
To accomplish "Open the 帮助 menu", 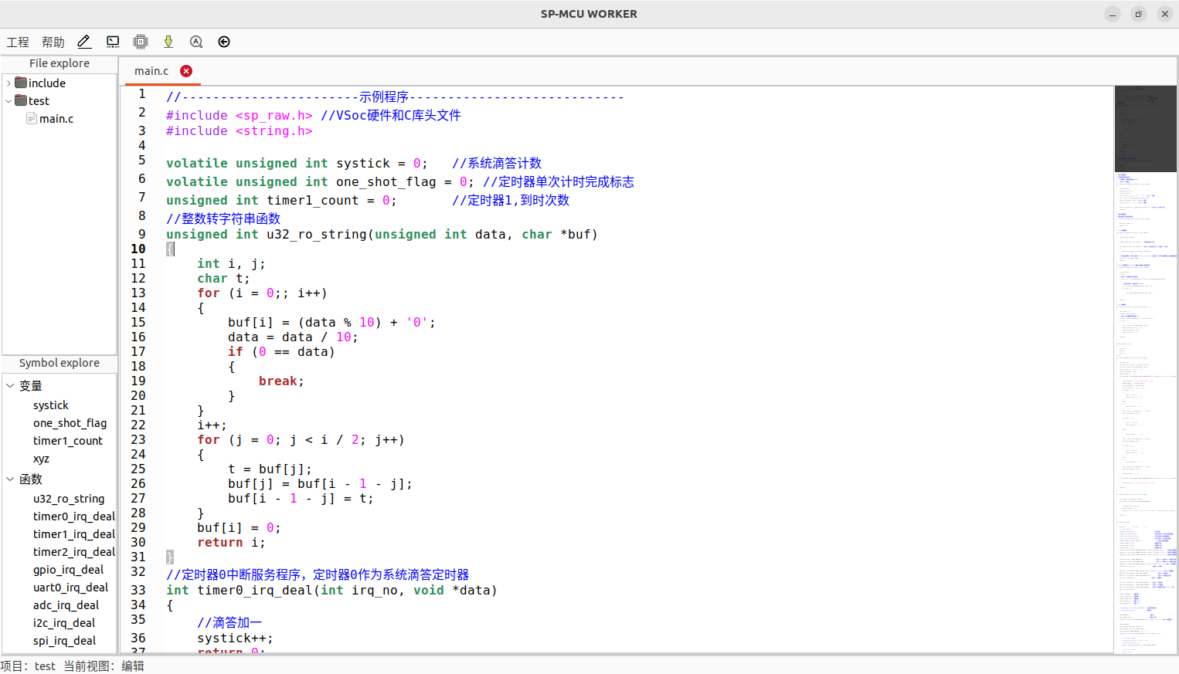I will tap(53, 42).
